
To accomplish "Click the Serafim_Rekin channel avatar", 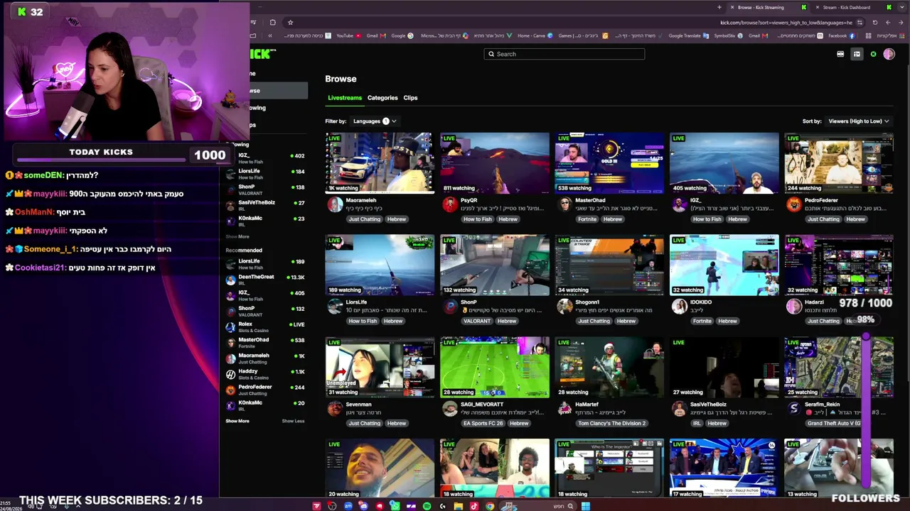I will [793, 409].
